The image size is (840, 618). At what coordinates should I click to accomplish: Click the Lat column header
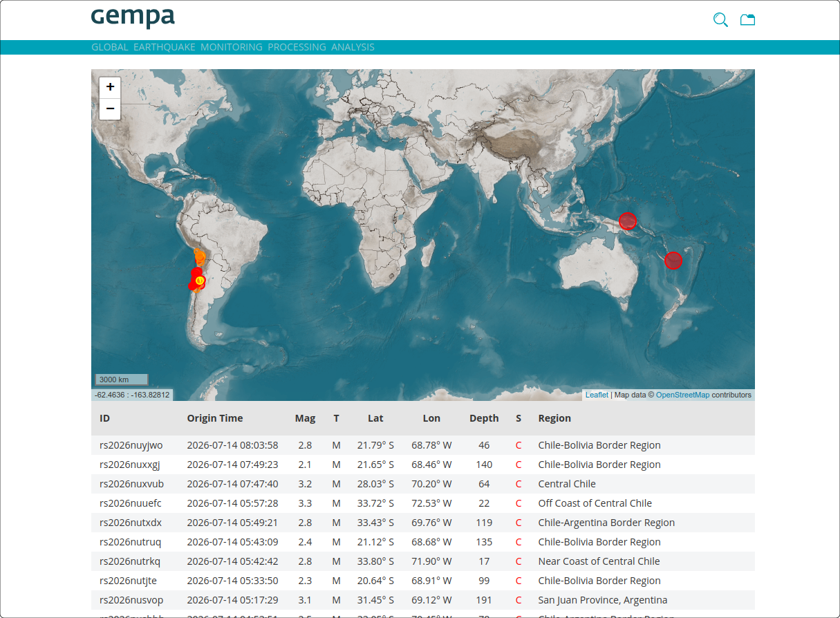[x=375, y=418]
